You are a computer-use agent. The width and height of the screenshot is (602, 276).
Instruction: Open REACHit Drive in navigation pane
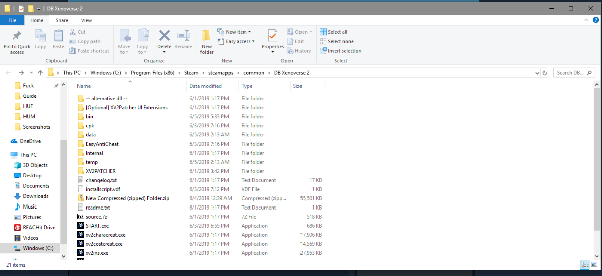[35, 227]
